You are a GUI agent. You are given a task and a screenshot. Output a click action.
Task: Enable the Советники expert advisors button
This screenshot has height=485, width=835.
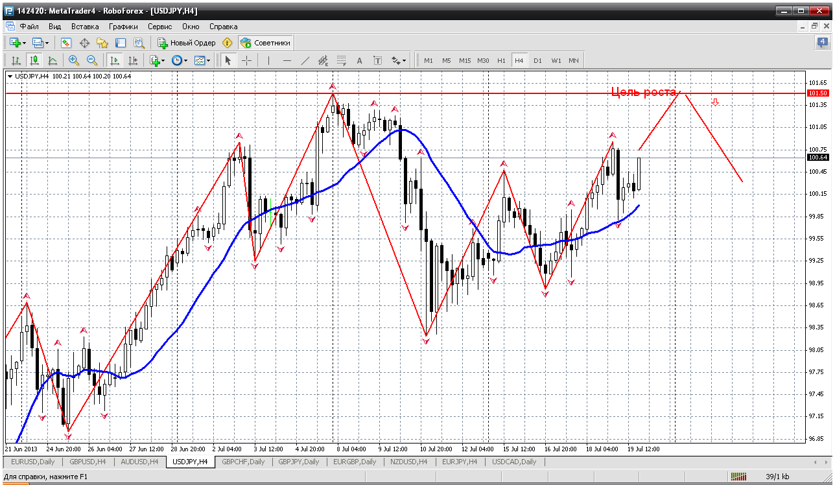[x=265, y=43]
